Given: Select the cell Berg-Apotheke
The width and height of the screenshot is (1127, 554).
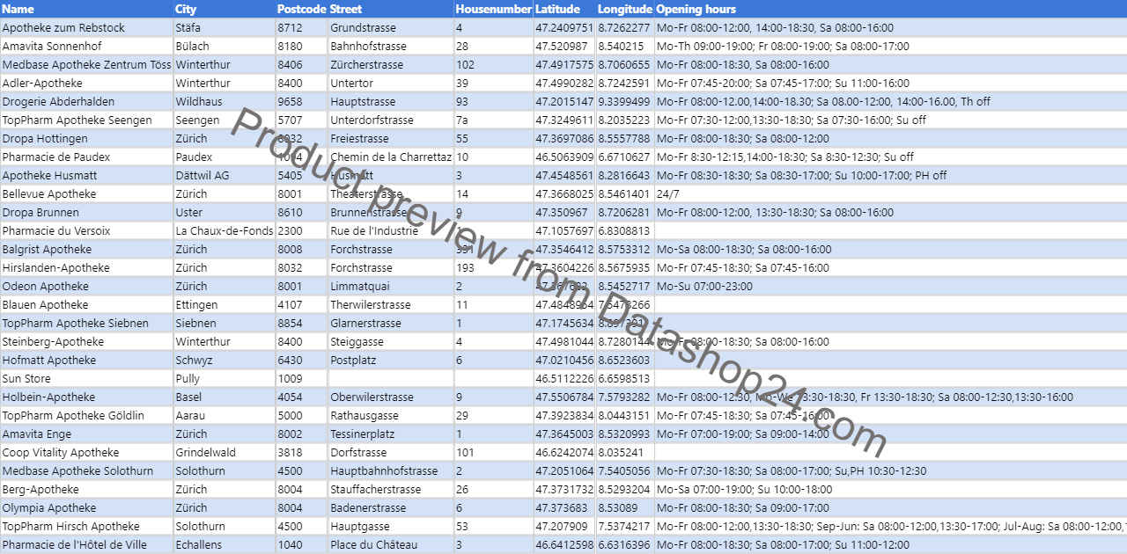Looking at the screenshot, I should (x=86, y=490).
